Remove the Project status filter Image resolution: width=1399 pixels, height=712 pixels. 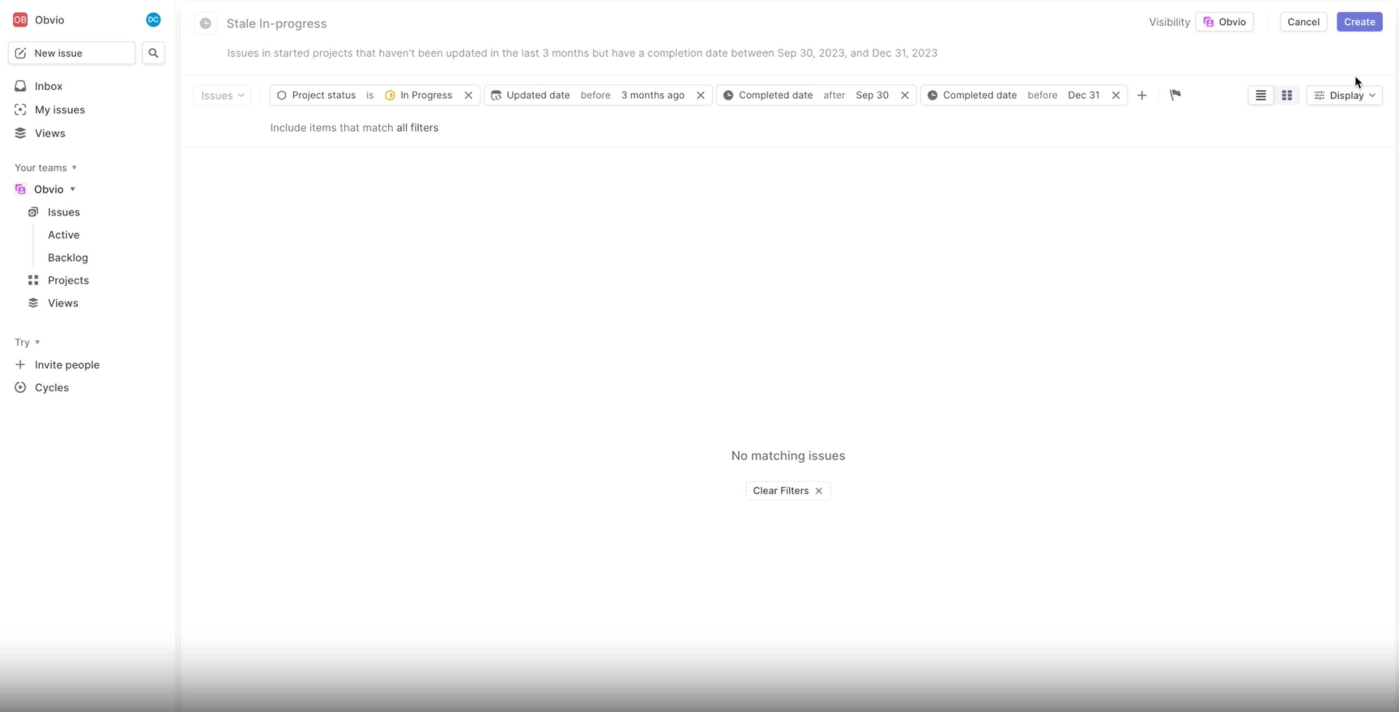468,96
